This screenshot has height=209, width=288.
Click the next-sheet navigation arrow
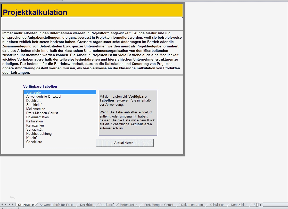point(9,204)
